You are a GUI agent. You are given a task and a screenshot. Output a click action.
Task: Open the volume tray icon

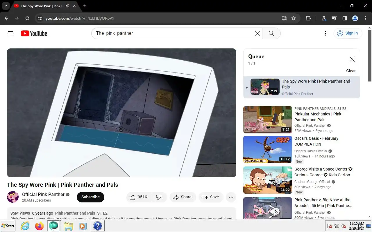tap(344, 226)
